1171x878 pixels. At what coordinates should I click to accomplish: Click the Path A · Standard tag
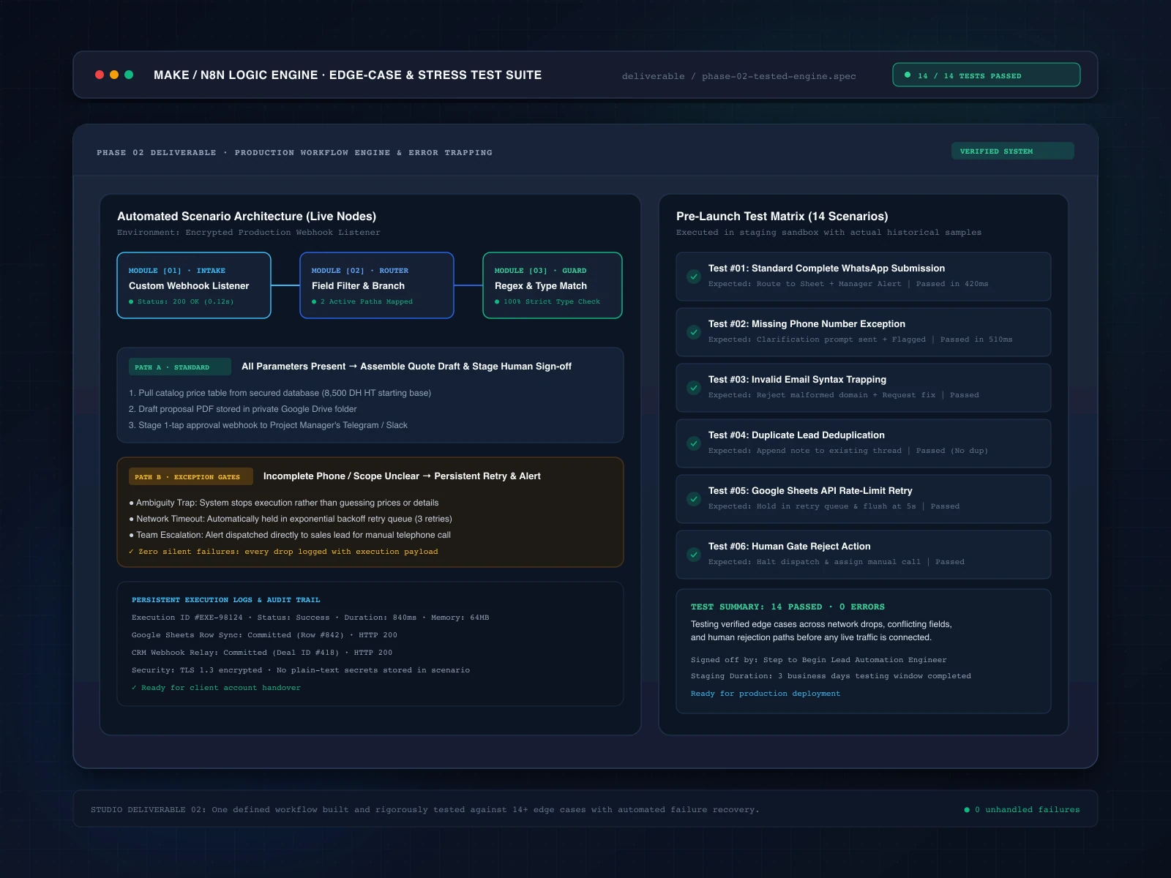coord(180,367)
